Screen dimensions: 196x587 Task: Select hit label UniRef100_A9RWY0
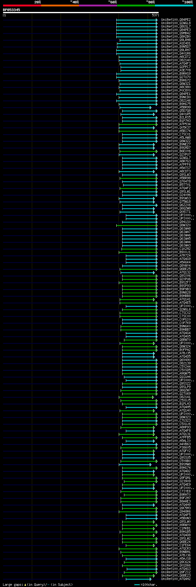click(176, 525)
